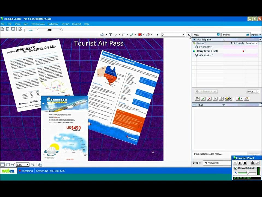Expand the Attendees: 0 group

[196, 55]
